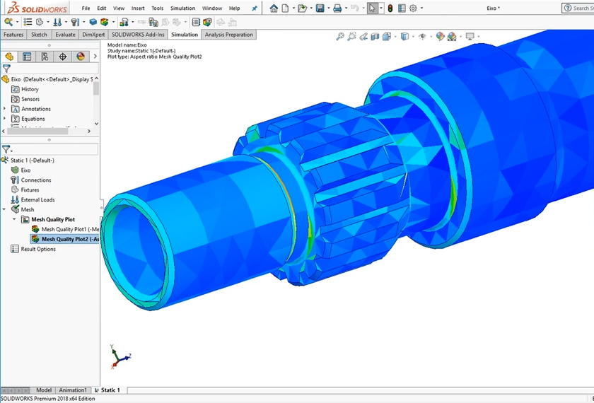The image size is (594, 403).
Task: Click the Home icon in the top toolbar
Action: click(x=274, y=8)
